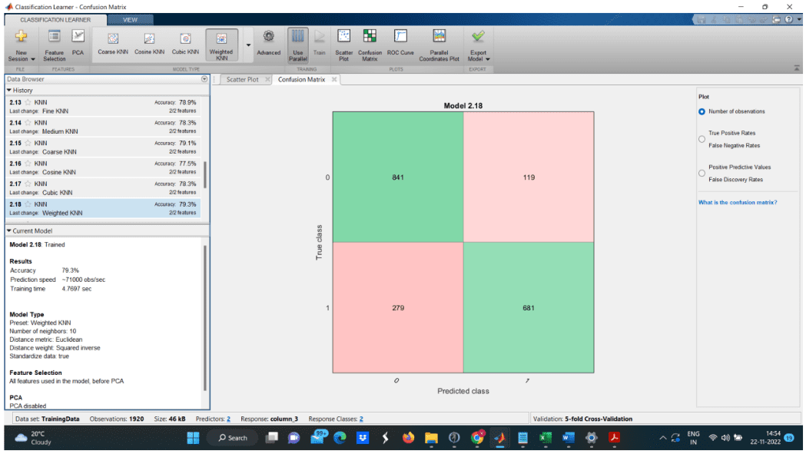This screenshot has width=806, height=454.
Task: Click the Current Model panel scrollbar
Action: (x=205, y=319)
